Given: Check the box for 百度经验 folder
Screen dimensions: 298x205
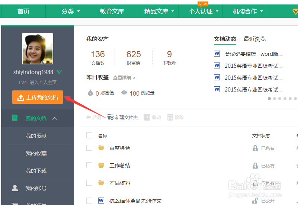Looking at the screenshot, I should (x=89, y=148).
